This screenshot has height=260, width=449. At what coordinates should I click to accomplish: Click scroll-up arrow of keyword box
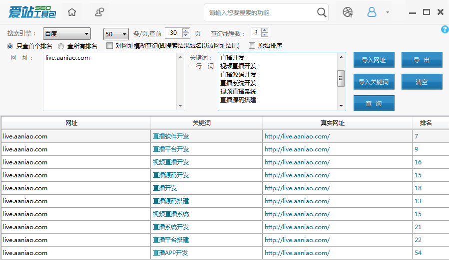tap(341, 57)
